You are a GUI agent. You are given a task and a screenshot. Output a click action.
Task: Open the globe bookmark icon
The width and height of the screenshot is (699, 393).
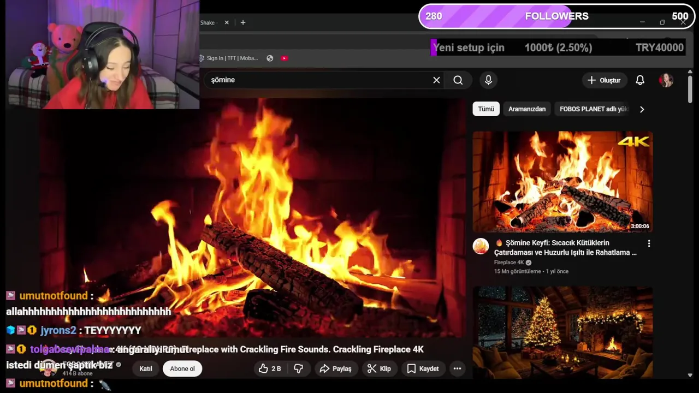[270, 58]
